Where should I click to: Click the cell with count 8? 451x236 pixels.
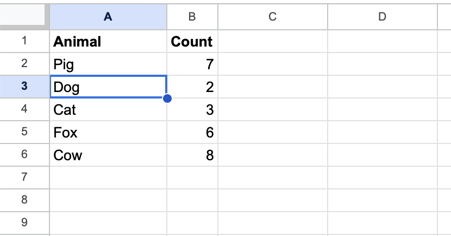coord(192,155)
